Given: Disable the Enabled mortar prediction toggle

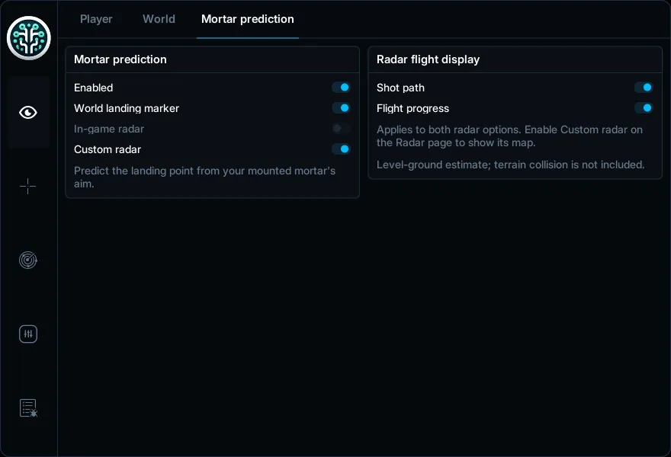Looking at the screenshot, I should point(342,88).
